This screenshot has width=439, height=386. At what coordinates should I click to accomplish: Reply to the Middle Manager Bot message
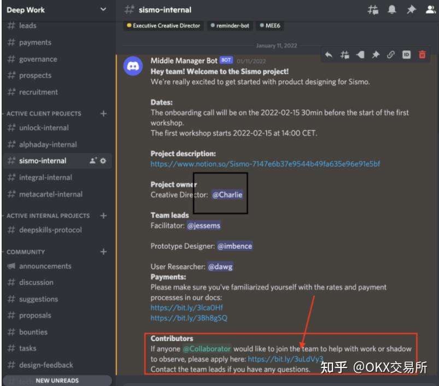point(329,55)
